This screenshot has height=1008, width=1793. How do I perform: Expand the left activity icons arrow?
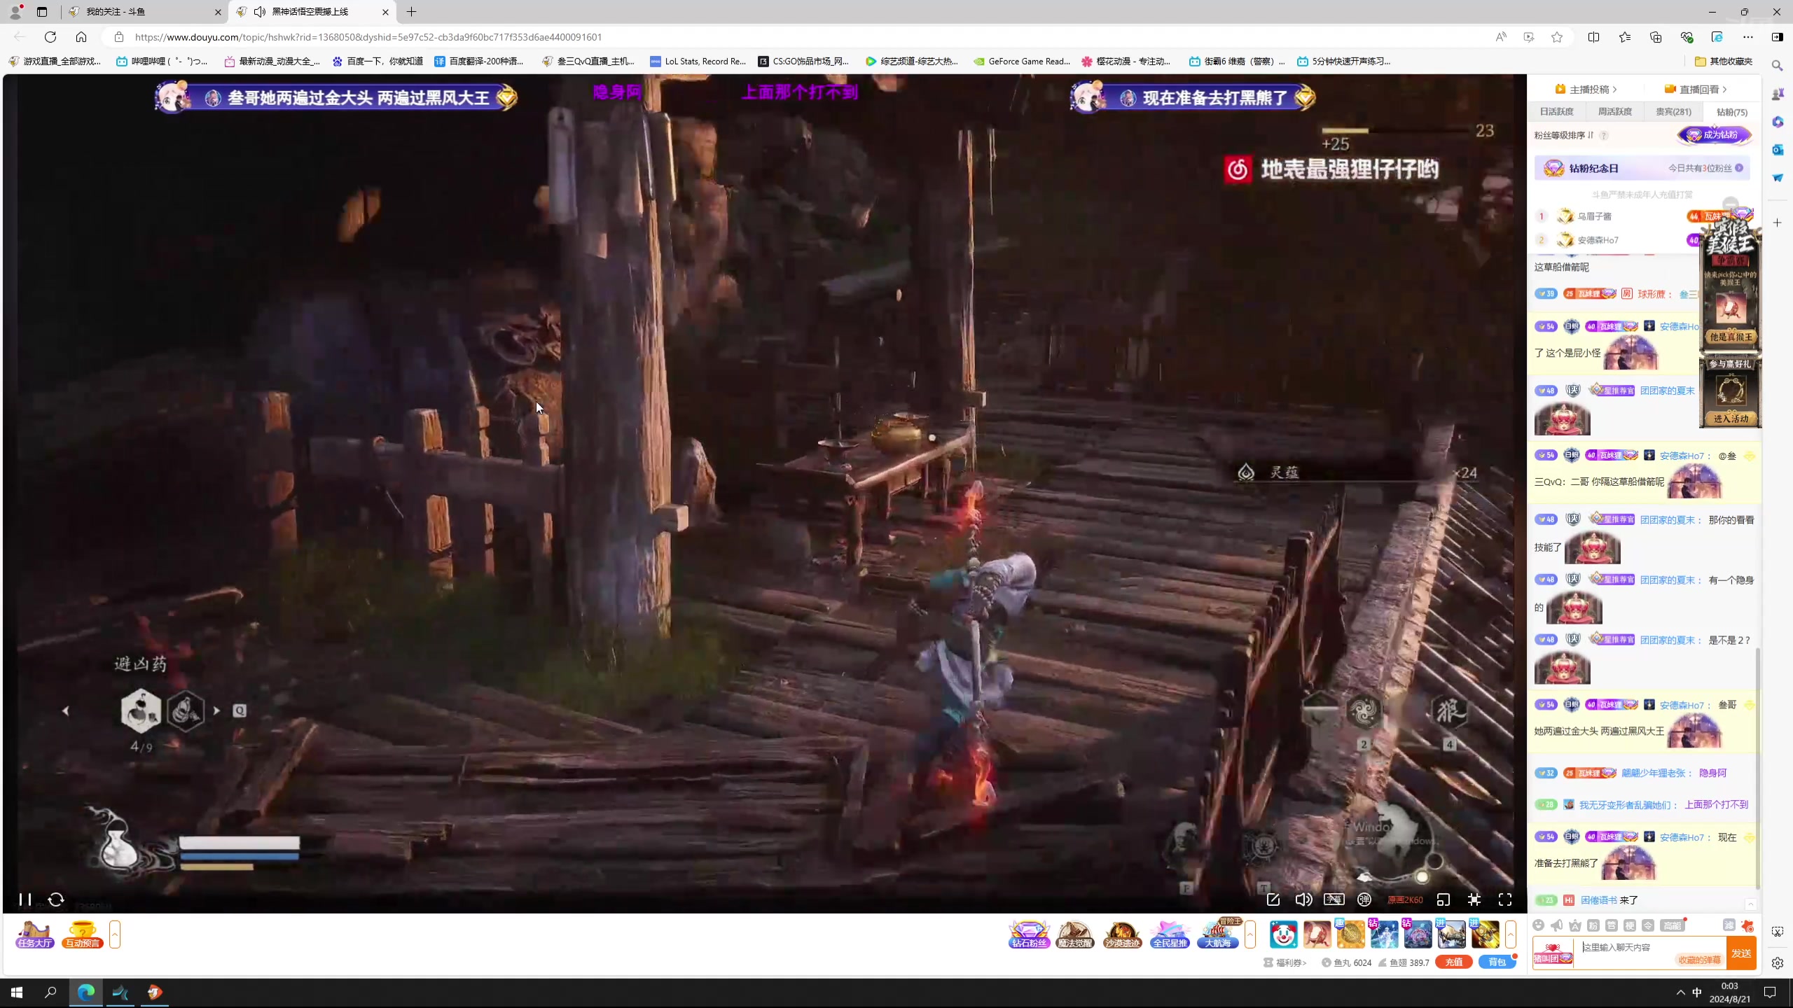115,934
